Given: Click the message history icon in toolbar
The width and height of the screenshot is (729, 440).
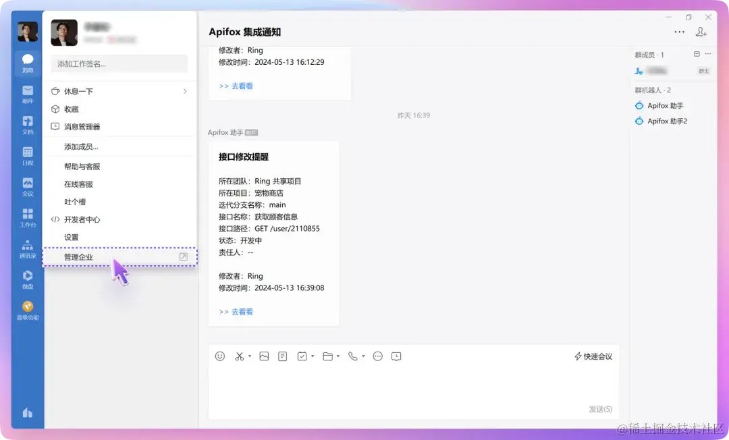Looking at the screenshot, I should click(x=396, y=356).
